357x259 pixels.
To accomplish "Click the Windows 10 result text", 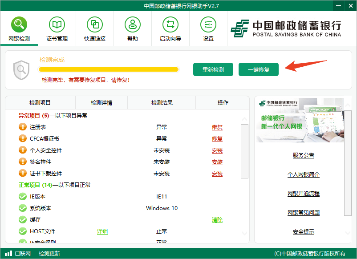I will tap(162, 208).
